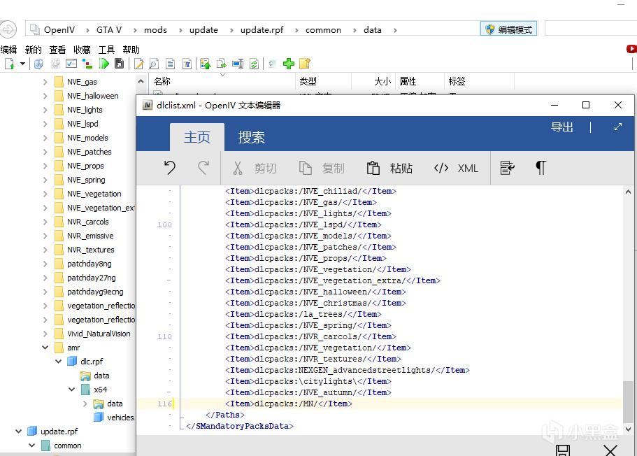
Task: Click the checklist window icon in toolbar
Action: pos(71,64)
